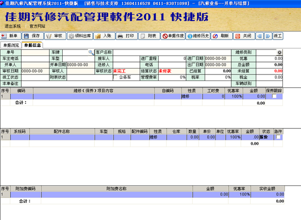Refresh the form with 刷新 button

pos(222,36)
